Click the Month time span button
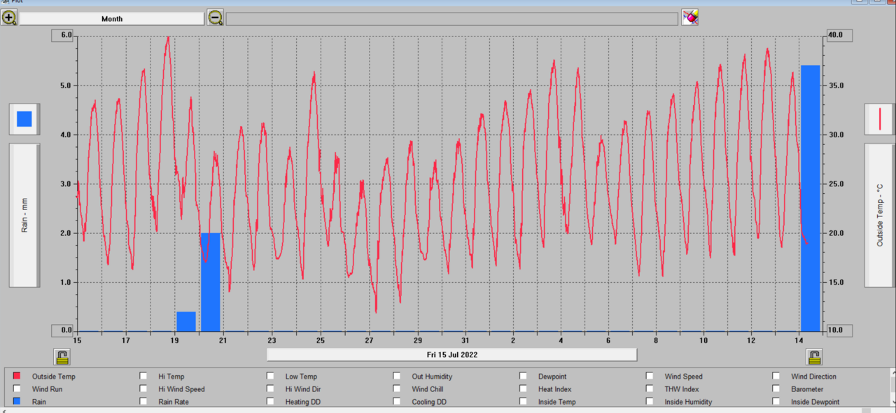This screenshot has width=896, height=413. pyautogui.click(x=112, y=19)
